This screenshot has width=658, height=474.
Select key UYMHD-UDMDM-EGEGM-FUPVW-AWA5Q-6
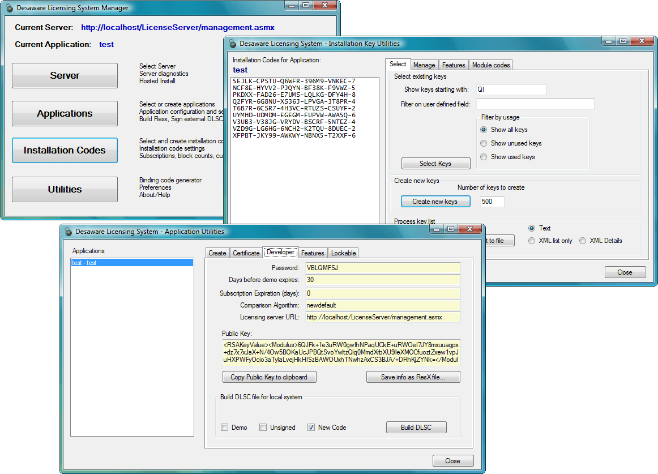click(x=294, y=114)
